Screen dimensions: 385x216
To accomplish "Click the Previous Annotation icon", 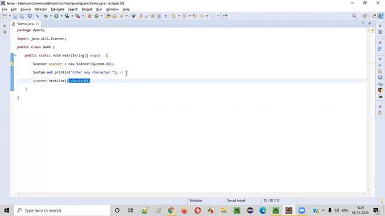I will pos(185,16).
